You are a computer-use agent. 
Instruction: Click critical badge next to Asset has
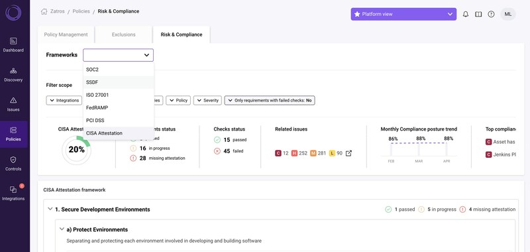point(488,142)
